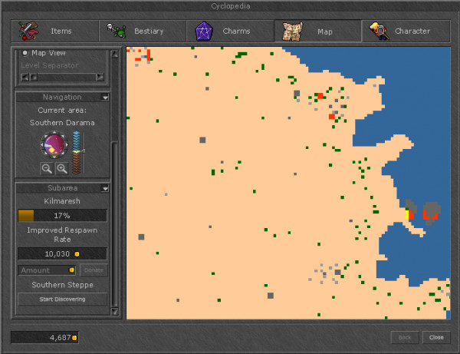The height and width of the screenshot is (354, 460).
Task: Click the Kilmaresh subarea name
Action: [x=62, y=201]
